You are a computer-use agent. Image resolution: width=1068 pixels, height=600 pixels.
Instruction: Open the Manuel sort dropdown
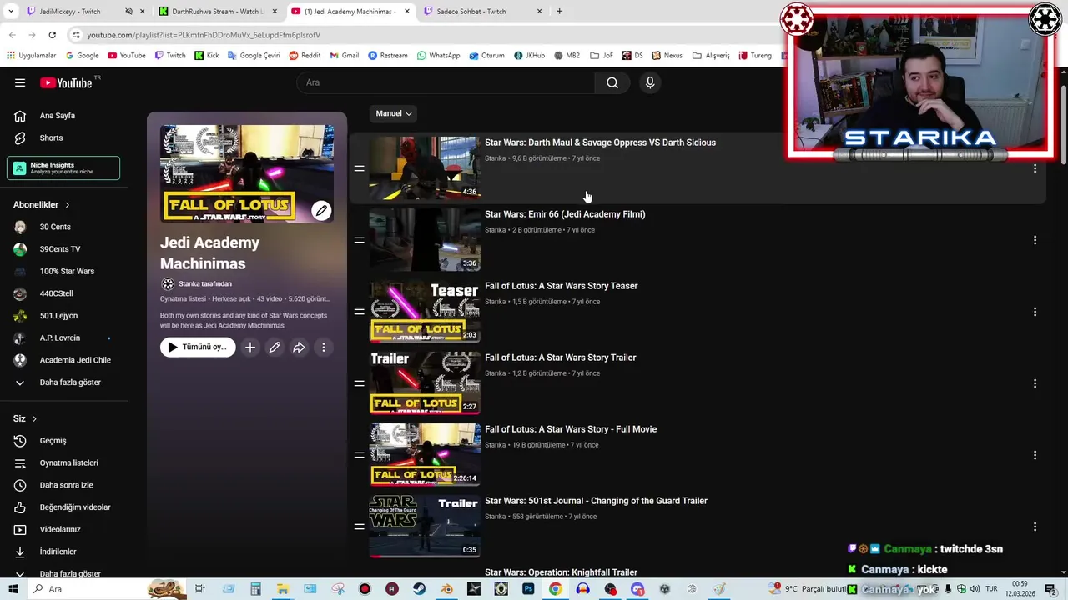point(393,113)
